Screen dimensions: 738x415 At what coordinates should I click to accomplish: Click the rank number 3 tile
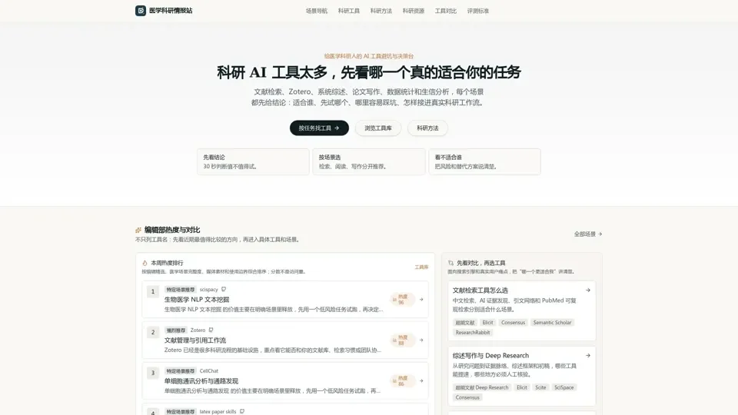[152, 373]
